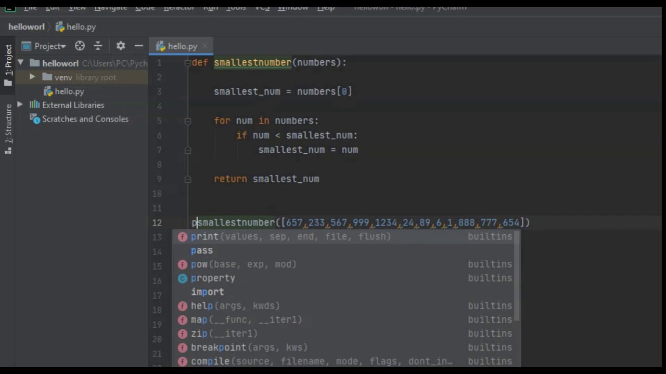Screen dimensions: 666x374
Task: Open the Code menu
Action: pyautogui.click(x=145, y=7)
